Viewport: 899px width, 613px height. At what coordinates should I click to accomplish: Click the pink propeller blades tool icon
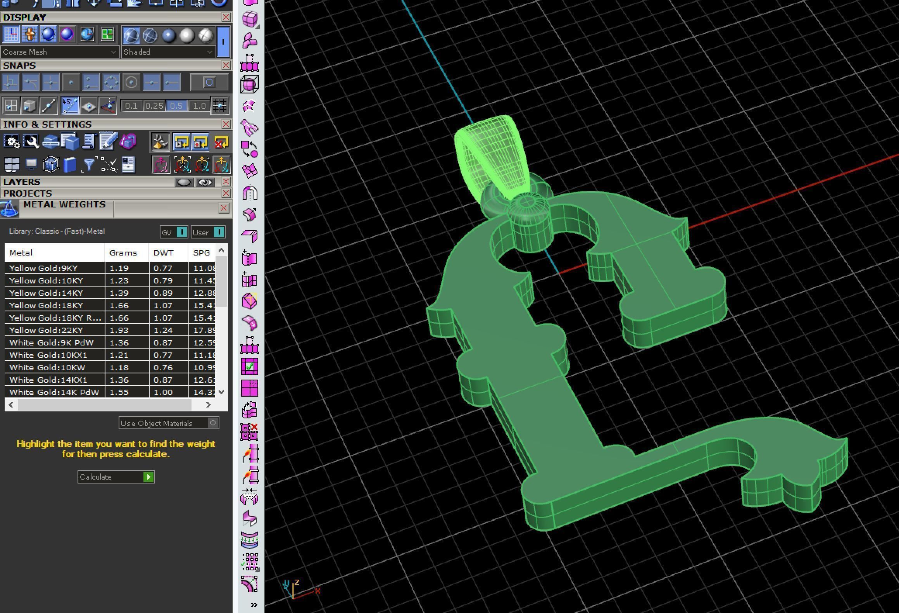coord(250,41)
